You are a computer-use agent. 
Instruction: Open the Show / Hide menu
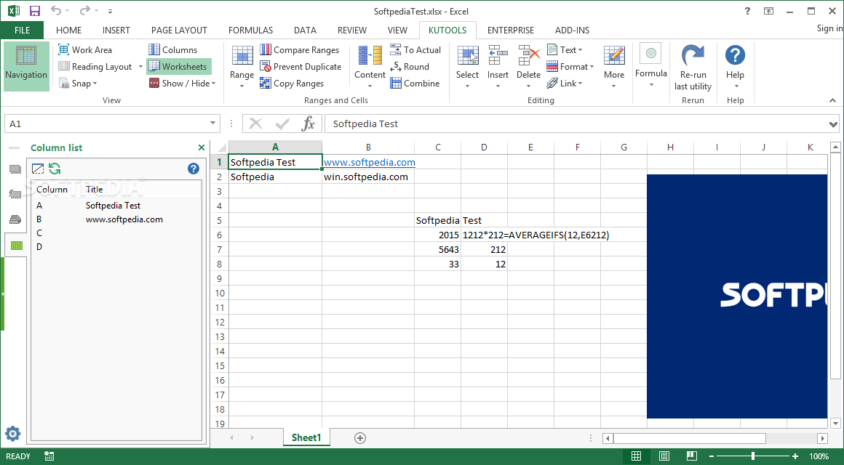coord(182,84)
